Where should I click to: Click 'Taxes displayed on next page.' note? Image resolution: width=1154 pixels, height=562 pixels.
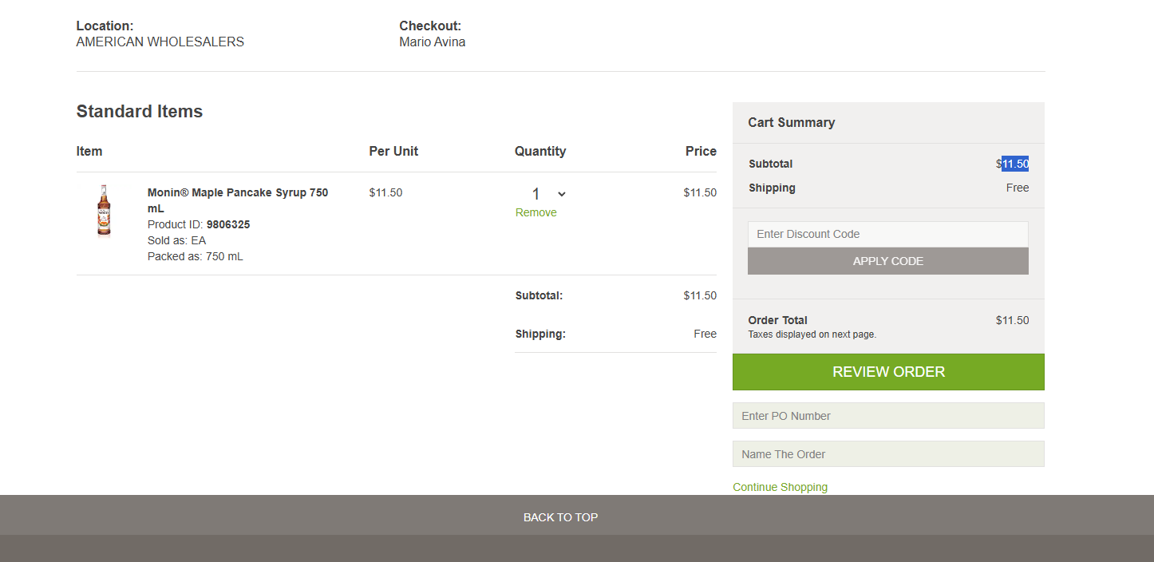[x=812, y=334]
